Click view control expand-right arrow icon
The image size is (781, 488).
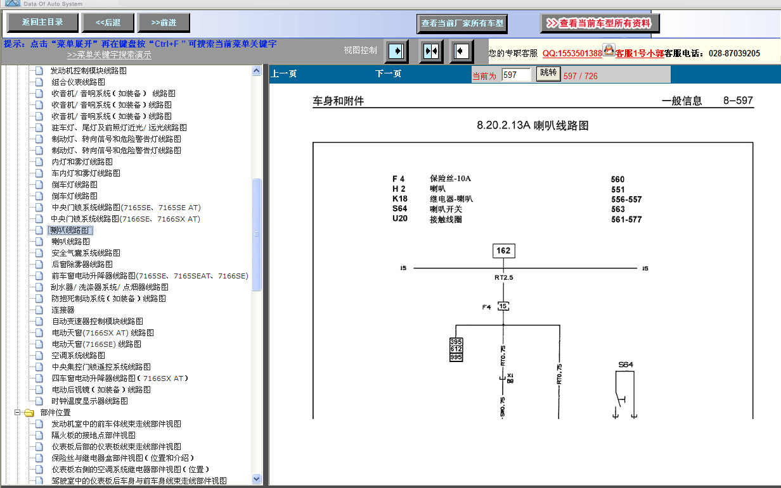(x=397, y=51)
